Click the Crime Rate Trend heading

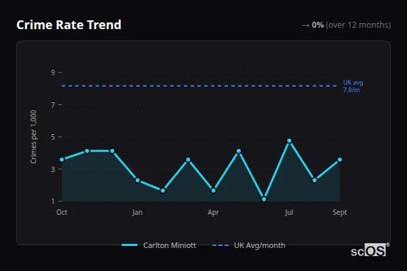click(69, 25)
